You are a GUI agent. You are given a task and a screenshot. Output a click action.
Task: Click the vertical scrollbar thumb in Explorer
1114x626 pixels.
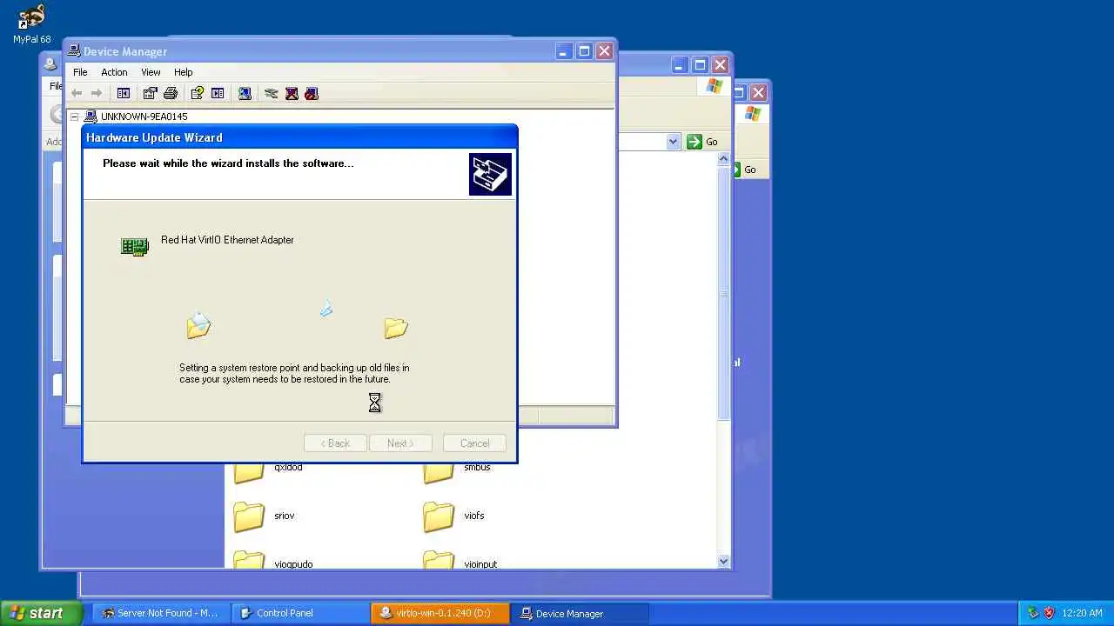coord(723,293)
